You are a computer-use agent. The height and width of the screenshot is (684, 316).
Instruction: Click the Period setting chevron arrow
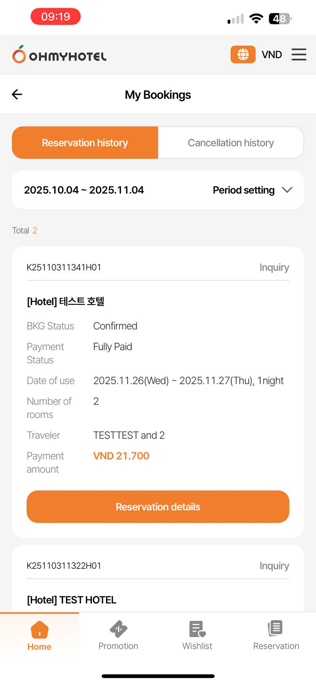pos(287,190)
